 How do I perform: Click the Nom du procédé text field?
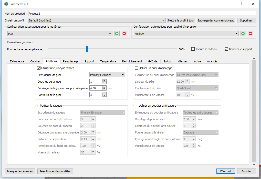click(142, 14)
